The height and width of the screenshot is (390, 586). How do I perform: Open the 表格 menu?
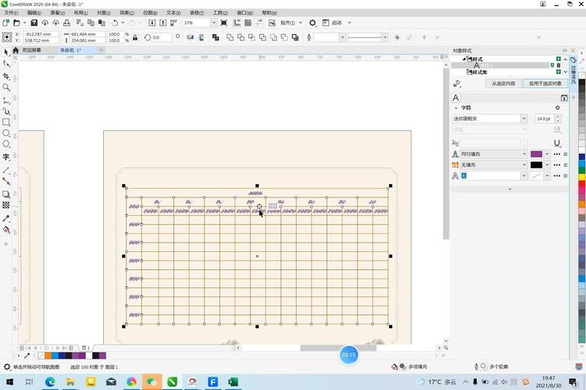click(x=197, y=12)
